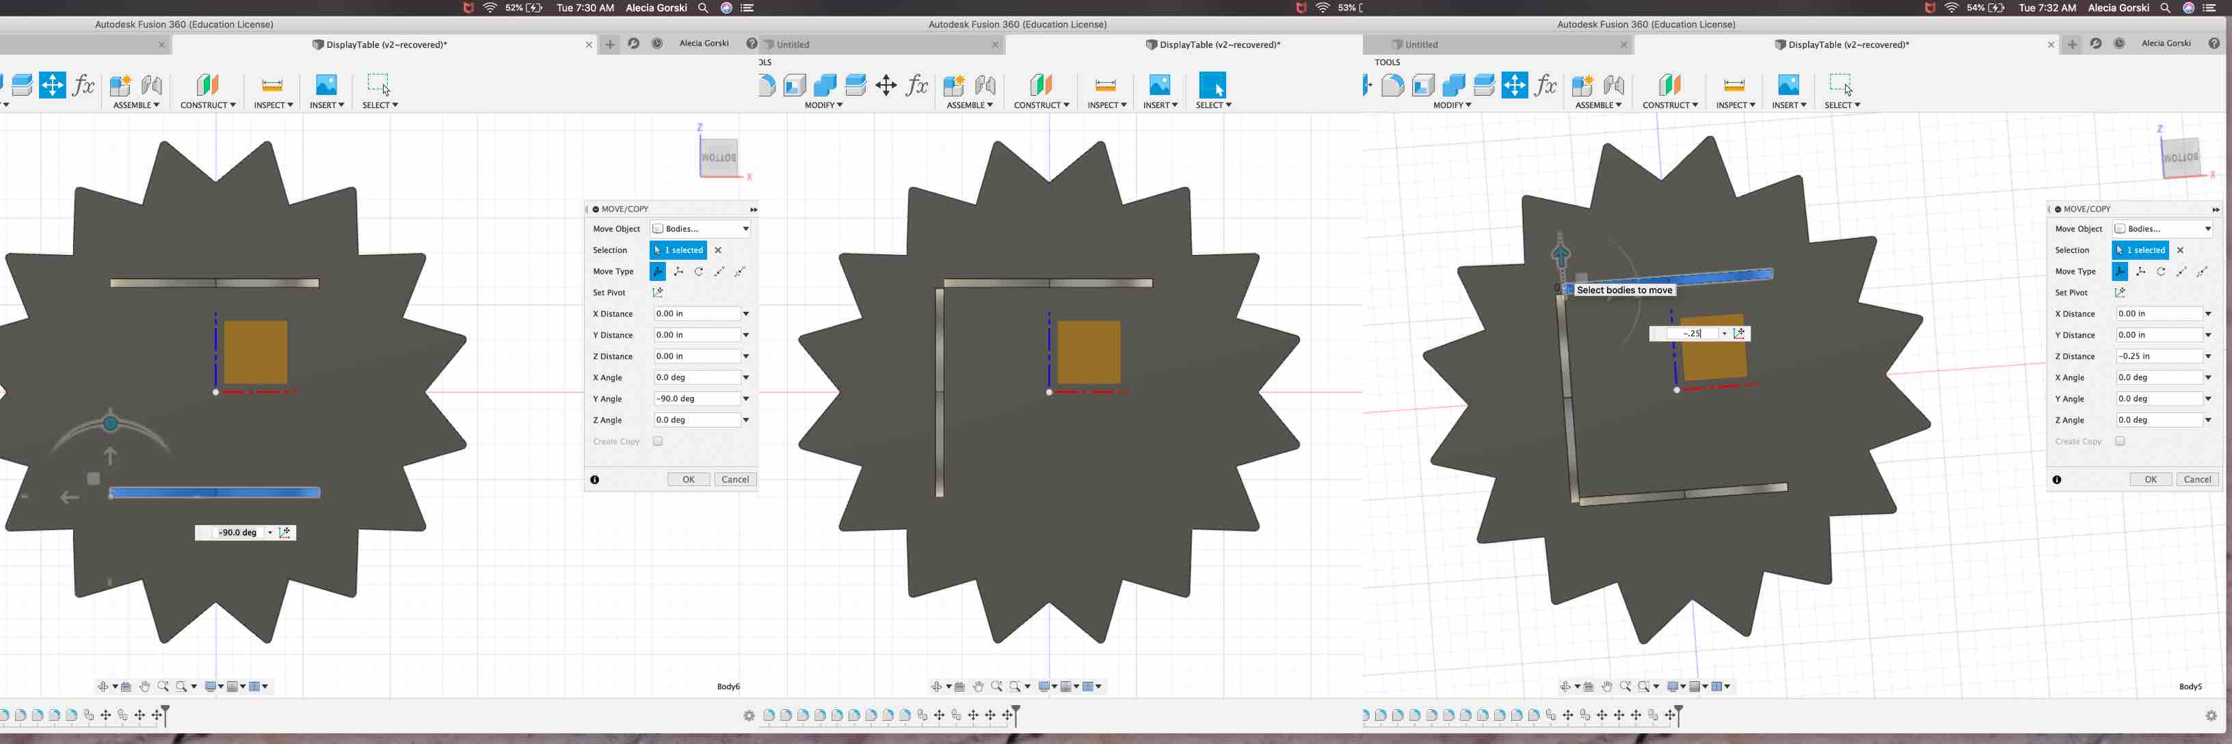Choose Free Move type in left dialog

(658, 271)
